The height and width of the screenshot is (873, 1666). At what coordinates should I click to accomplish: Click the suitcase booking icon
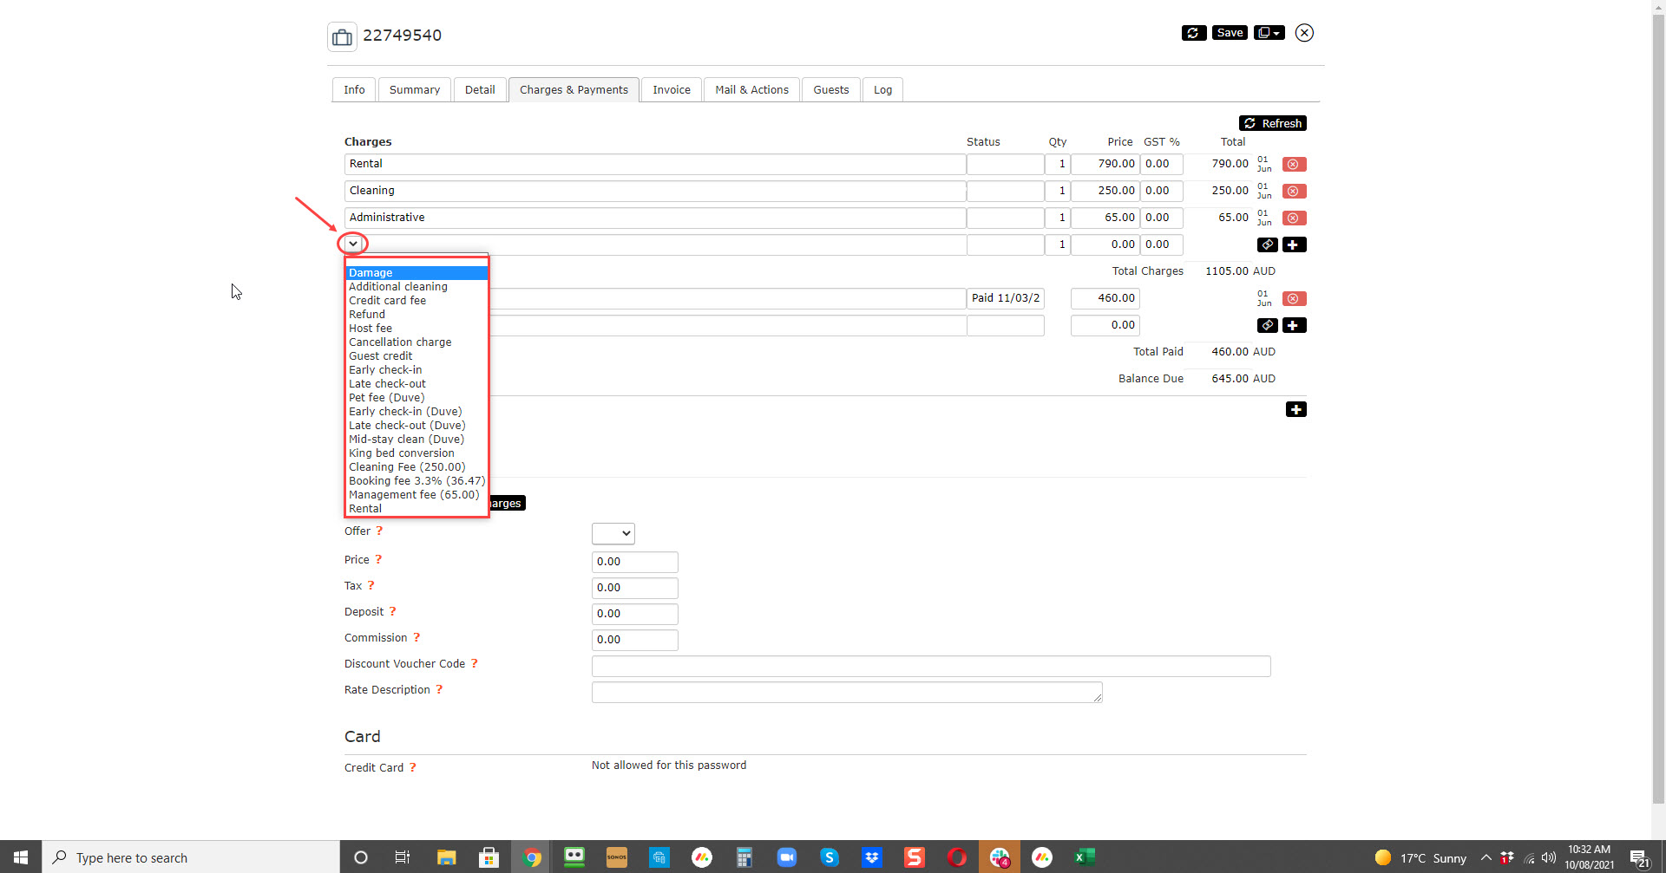click(x=343, y=36)
